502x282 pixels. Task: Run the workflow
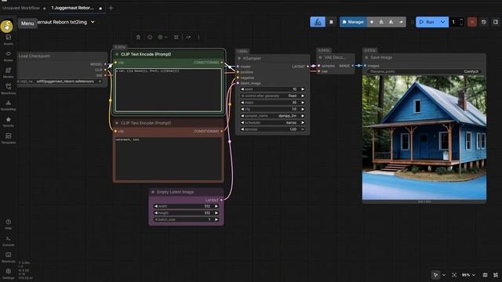[427, 22]
